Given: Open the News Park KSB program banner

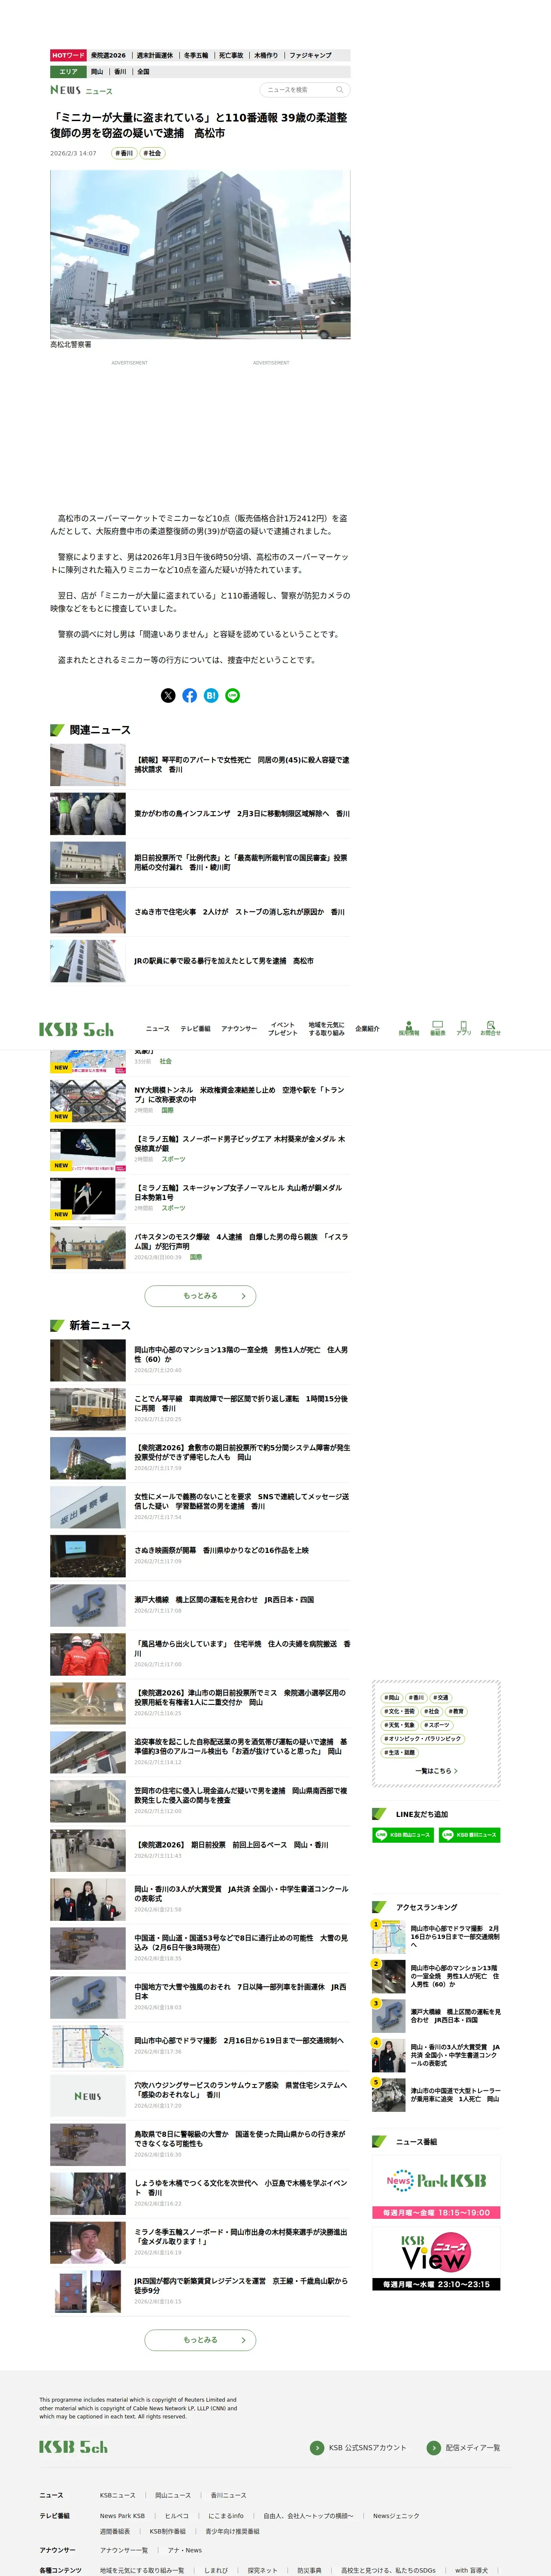Looking at the screenshot, I should click(x=436, y=2186).
